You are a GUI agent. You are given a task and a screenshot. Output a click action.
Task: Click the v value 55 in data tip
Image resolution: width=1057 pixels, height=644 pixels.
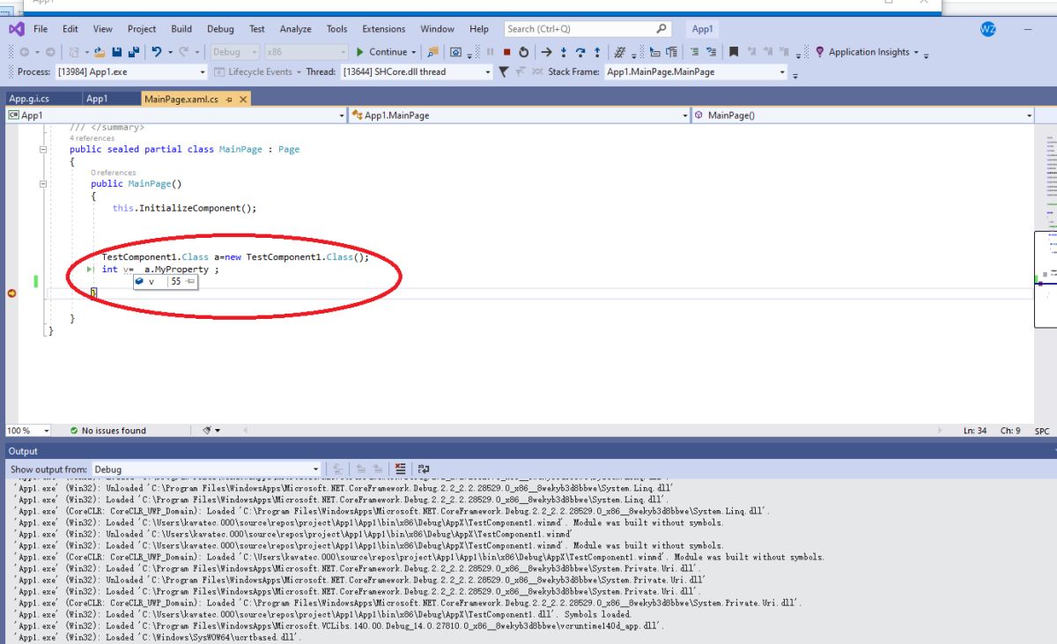(x=175, y=282)
